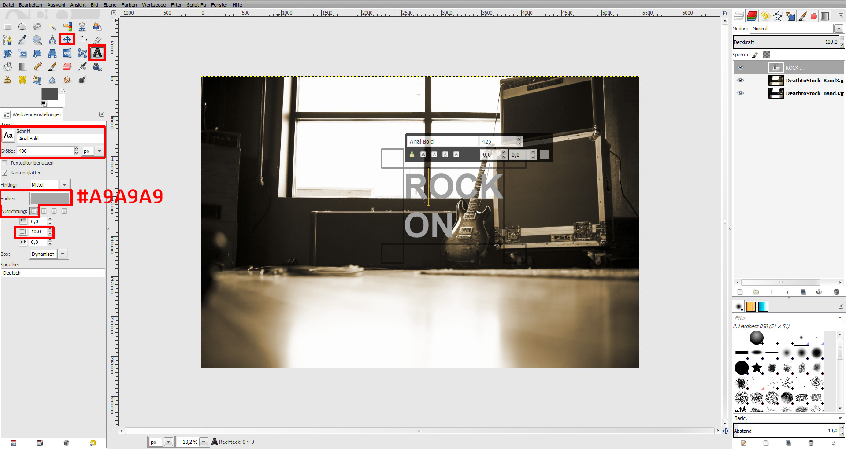Screen dimensions: 846x449
Task: Toggle the Kanten glätten checkbox
Action: pyautogui.click(x=5, y=173)
